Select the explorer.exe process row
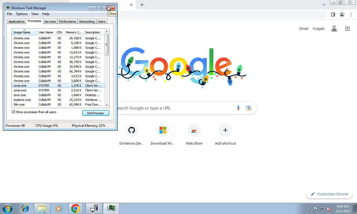The height and width of the screenshot is (214, 357). [x=58, y=100]
